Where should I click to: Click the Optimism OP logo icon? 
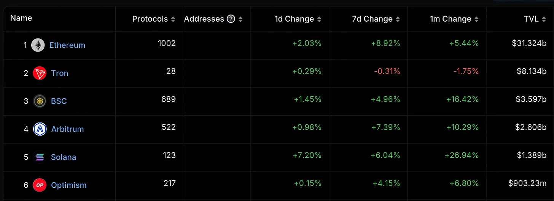(40, 185)
